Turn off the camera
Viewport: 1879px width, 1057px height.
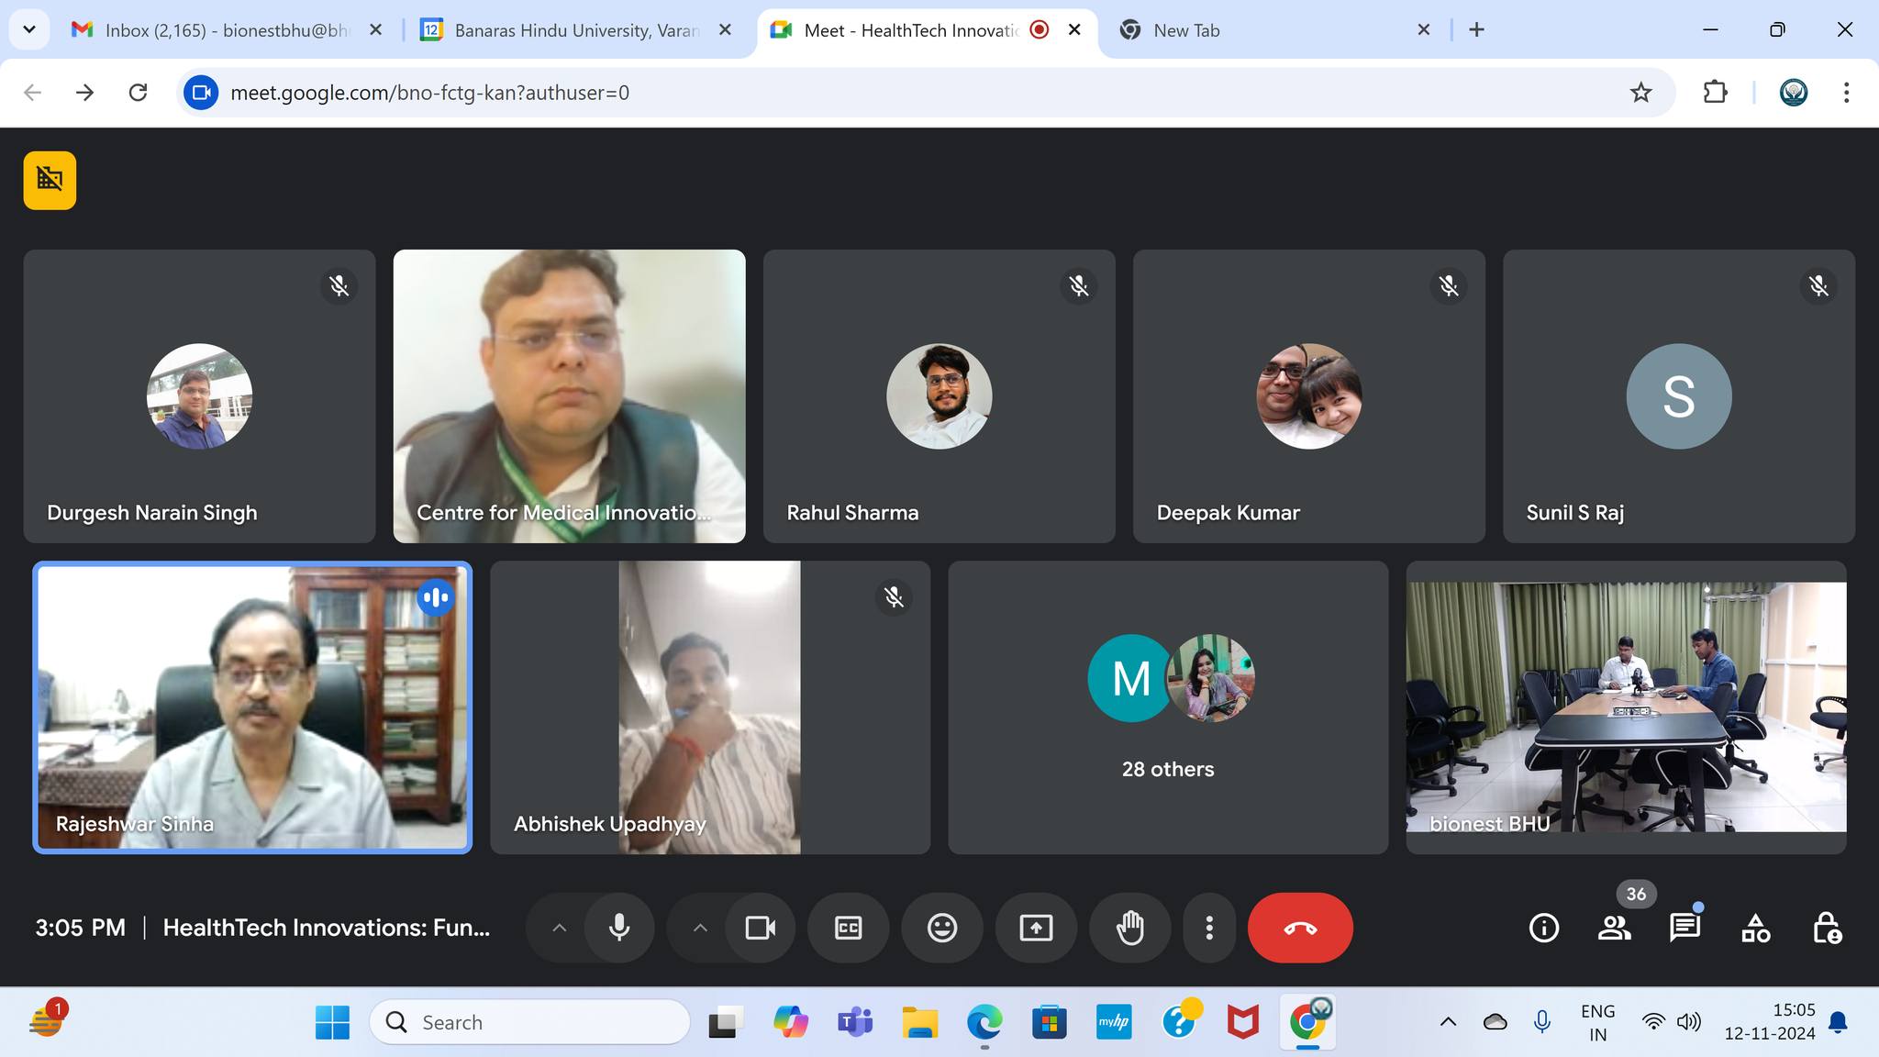[x=760, y=928]
